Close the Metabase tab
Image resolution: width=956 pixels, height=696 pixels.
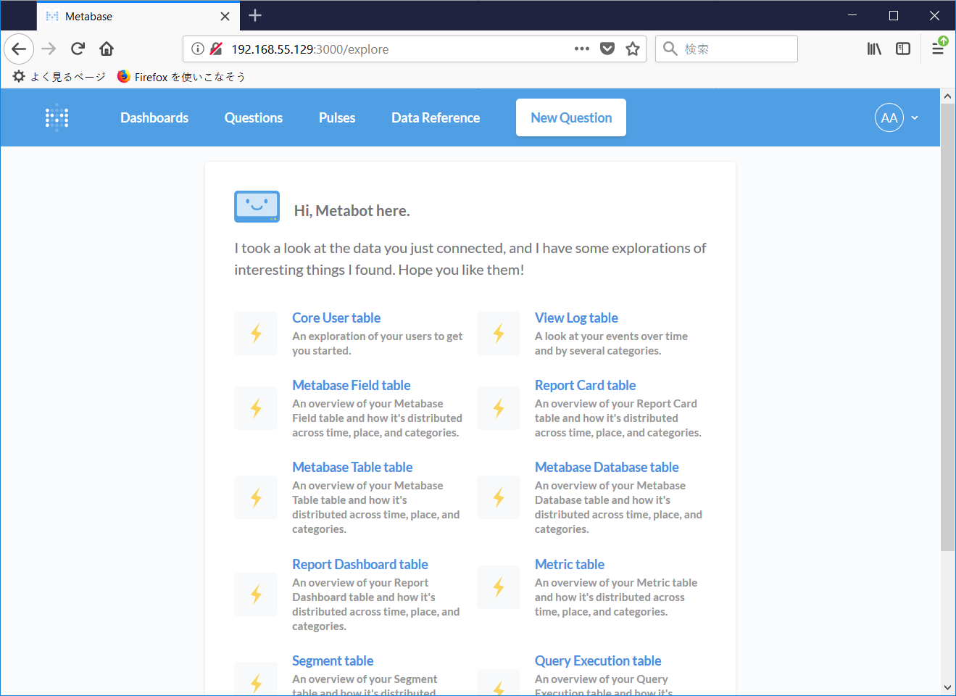tap(225, 16)
